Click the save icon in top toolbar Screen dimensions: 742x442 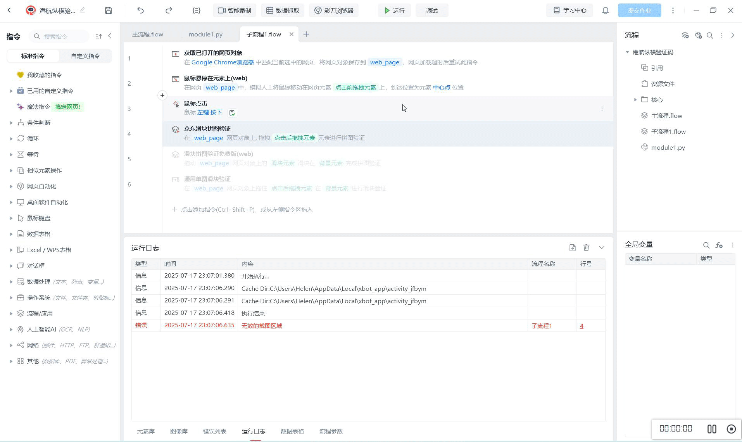(109, 10)
